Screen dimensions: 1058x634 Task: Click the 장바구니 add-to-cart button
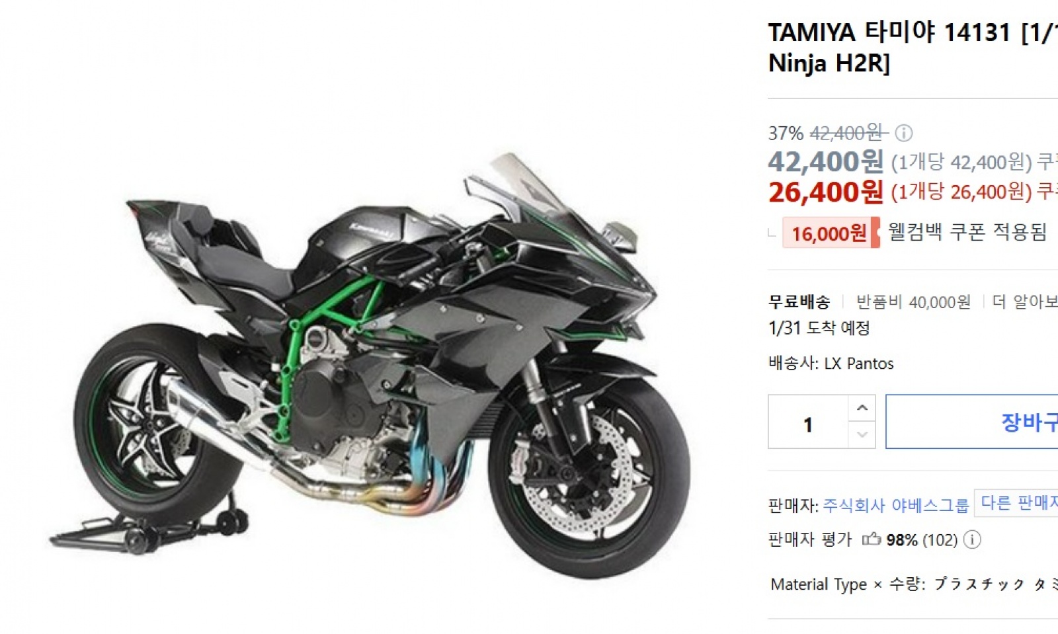pos(972,422)
